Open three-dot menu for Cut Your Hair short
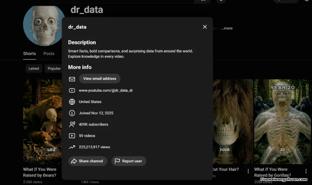The width and height of the screenshot is (312, 185). 248,171
